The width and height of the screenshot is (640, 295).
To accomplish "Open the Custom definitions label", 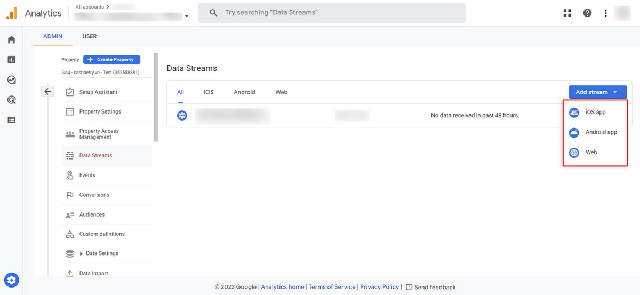I will [x=102, y=234].
